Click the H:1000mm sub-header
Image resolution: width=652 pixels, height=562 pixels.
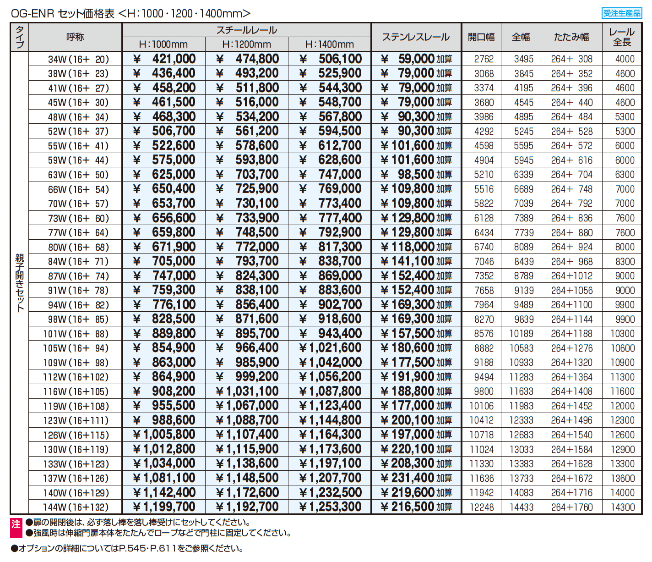click(163, 44)
